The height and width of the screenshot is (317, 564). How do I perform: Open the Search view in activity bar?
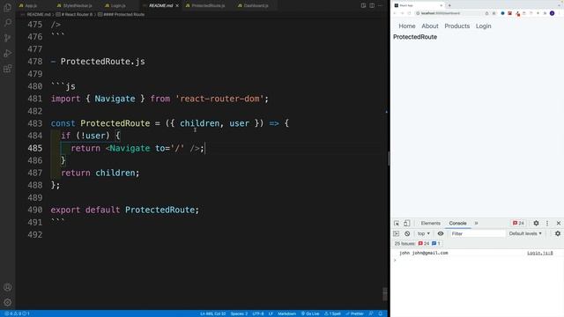(x=7, y=23)
